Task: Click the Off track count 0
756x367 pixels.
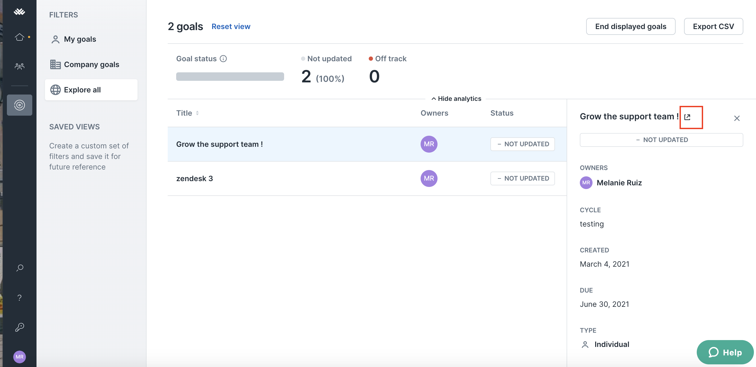Action: tap(374, 77)
